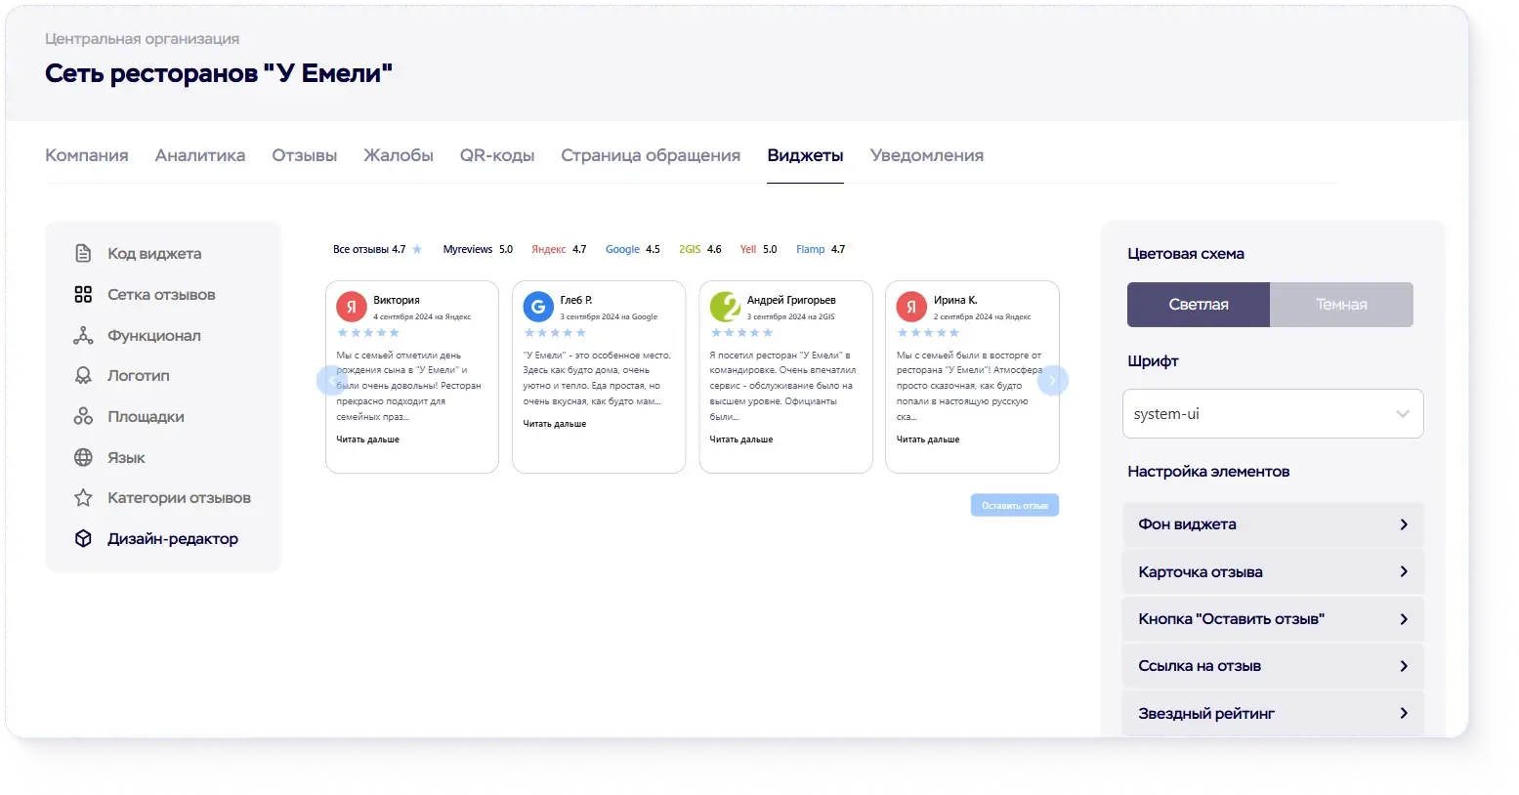Switch to the Темная color scheme

coord(1341,305)
